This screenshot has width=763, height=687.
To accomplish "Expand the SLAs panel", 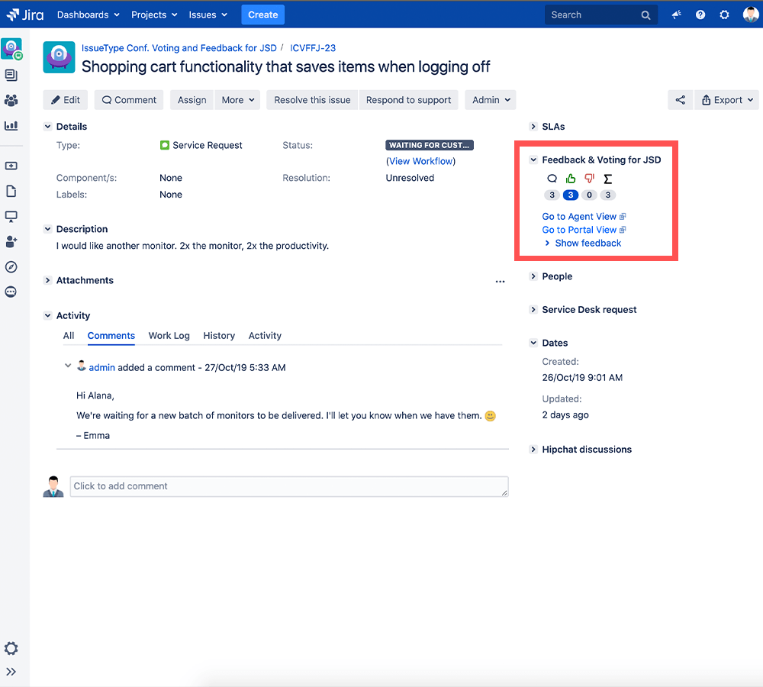I will click(533, 127).
